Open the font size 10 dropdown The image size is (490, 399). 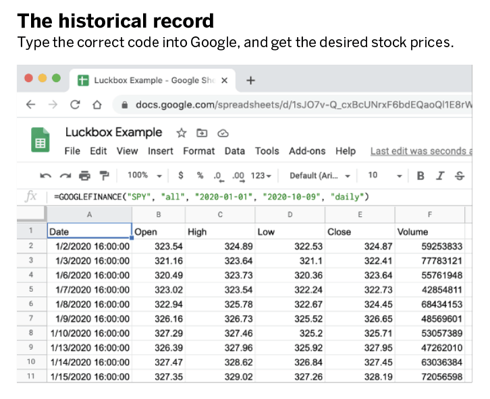coord(385,176)
